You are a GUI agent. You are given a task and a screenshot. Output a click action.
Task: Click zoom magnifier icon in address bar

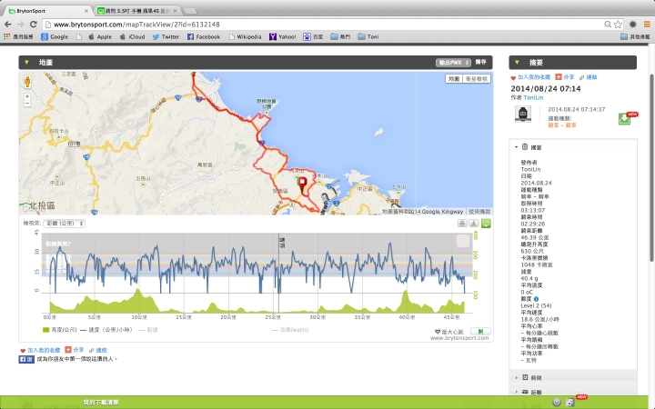608,25
